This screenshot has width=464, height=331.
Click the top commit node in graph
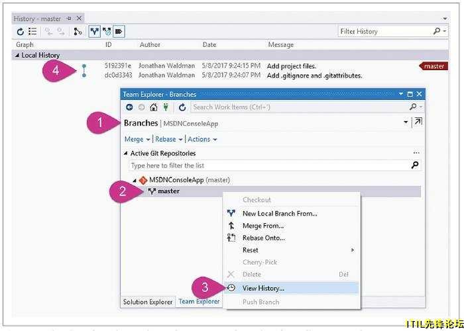click(x=84, y=66)
